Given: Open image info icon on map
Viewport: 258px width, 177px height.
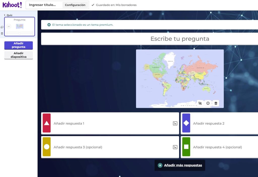Looking at the screenshot, I should click(x=208, y=103).
